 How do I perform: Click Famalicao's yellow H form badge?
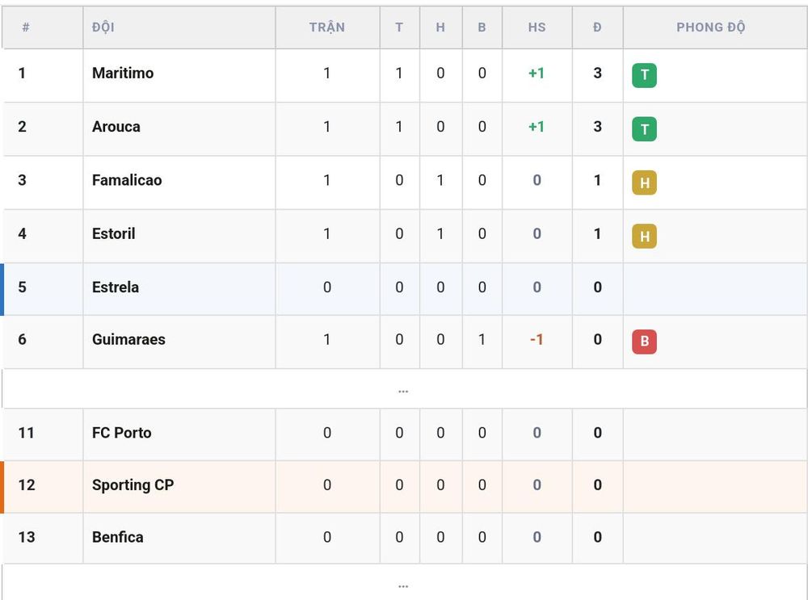pos(644,183)
